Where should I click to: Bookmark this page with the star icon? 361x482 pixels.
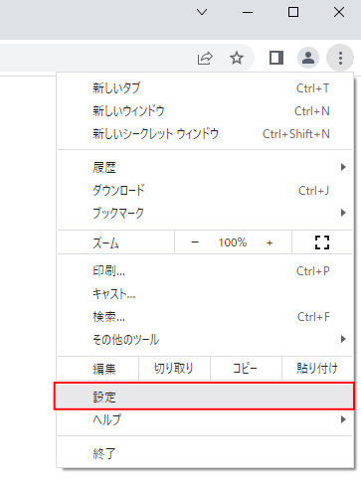[x=237, y=59]
